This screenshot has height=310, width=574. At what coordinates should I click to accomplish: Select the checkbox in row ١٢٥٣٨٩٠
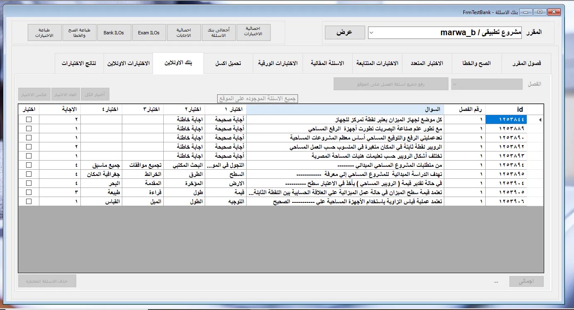pyautogui.click(x=29, y=137)
